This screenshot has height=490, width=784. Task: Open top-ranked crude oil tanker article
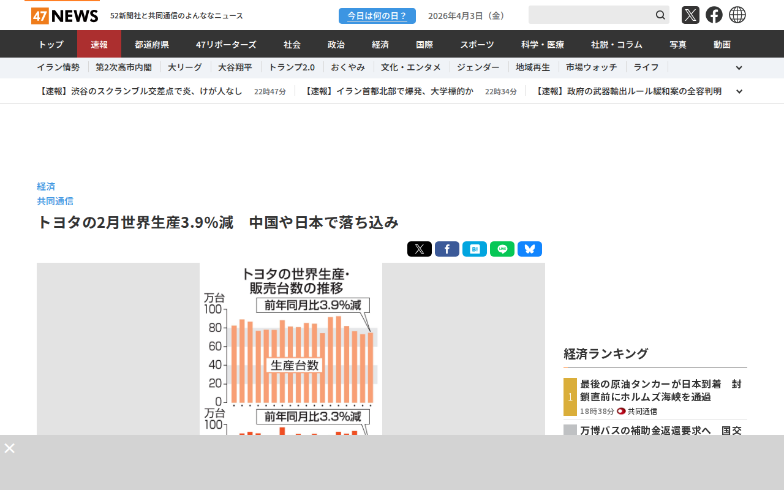660,390
